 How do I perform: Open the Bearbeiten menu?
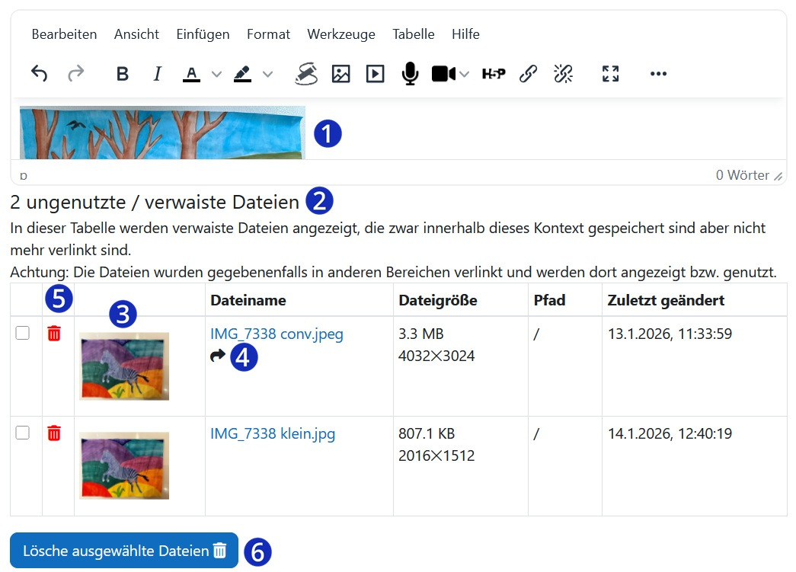(63, 34)
